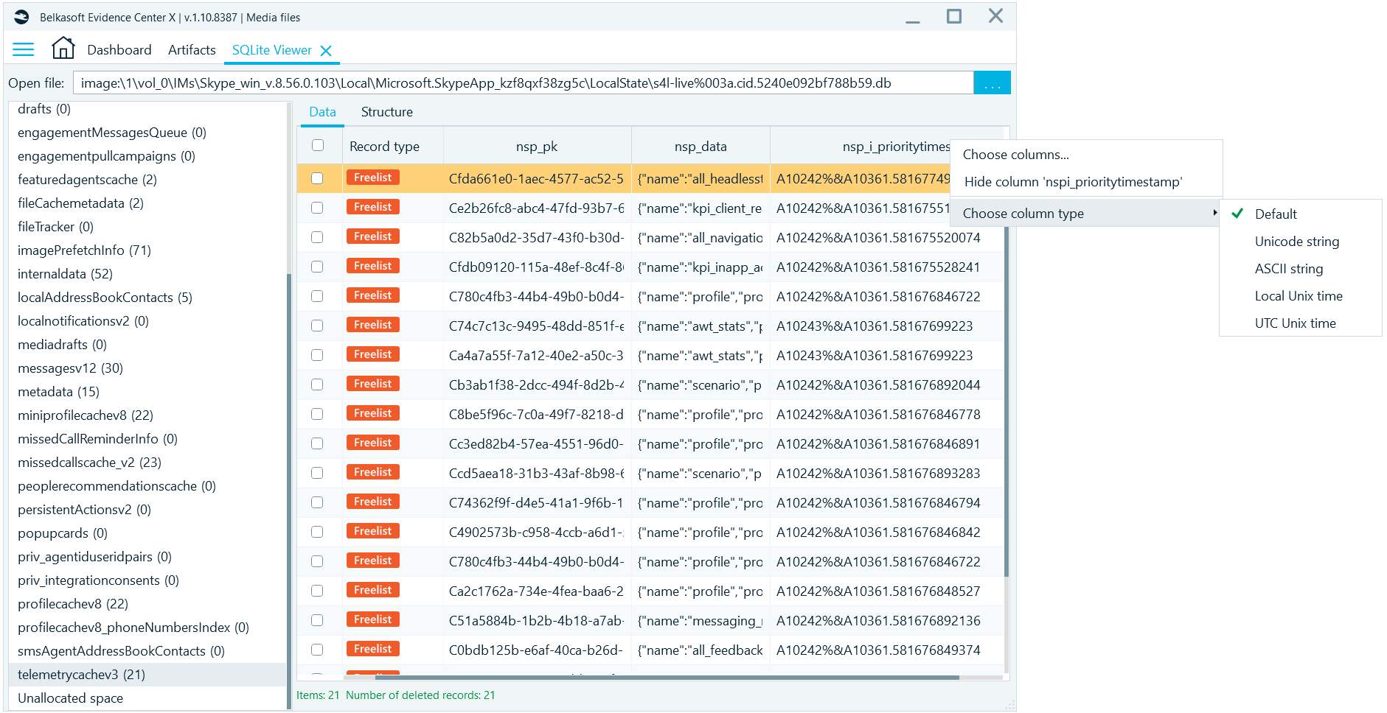Click the "messaging_" nsp_data cell
The width and height of the screenshot is (1387, 713).
click(x=701, y=621)
